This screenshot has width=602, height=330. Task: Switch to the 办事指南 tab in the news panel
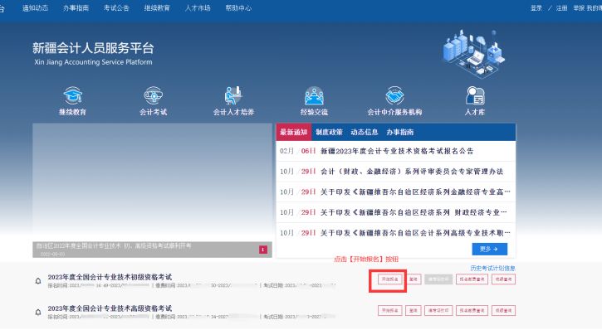[399, 132]
